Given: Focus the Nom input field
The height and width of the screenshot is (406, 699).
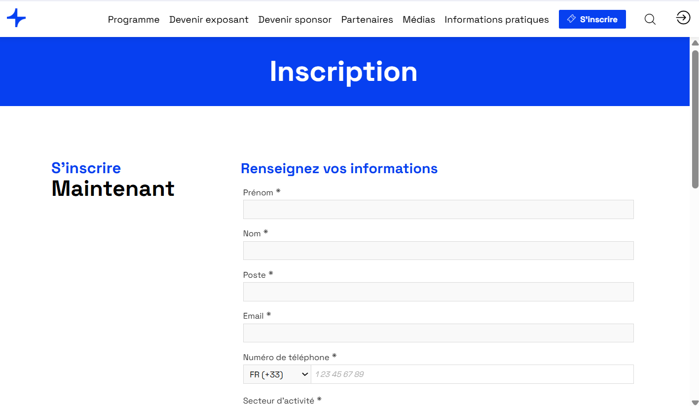Looking at the screenshot, I should tap(438, 251).
